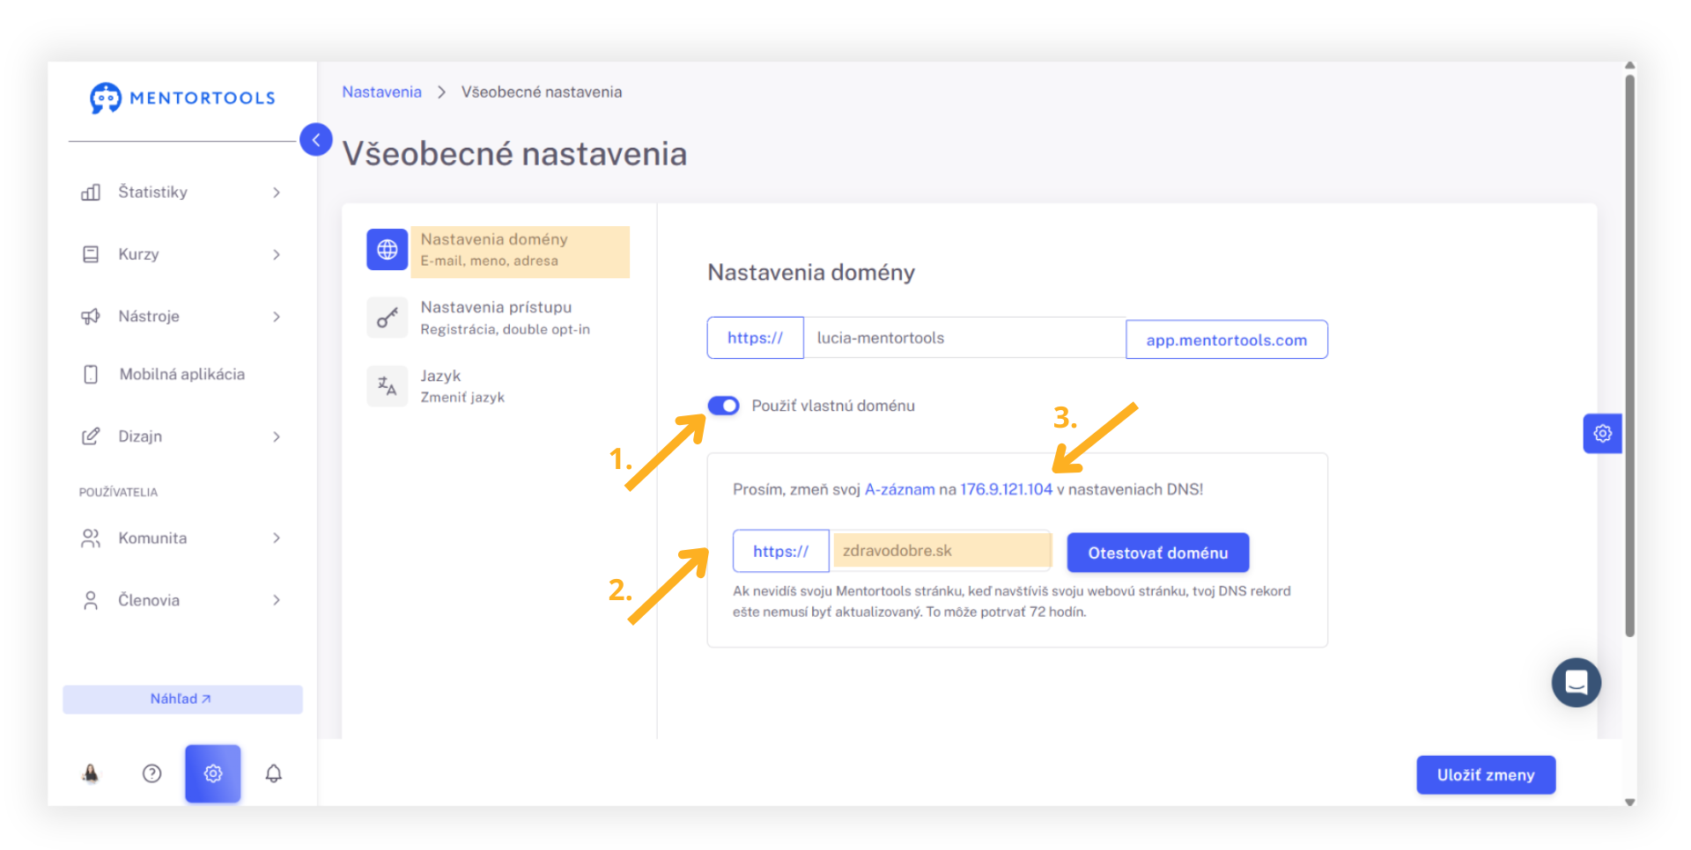1691x850 pixels.
Task: Click Uložiť zmeny button
Action: click(x=1486, y=775)
